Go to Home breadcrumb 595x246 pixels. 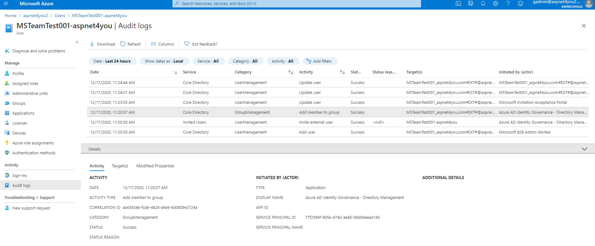[11, 15]
